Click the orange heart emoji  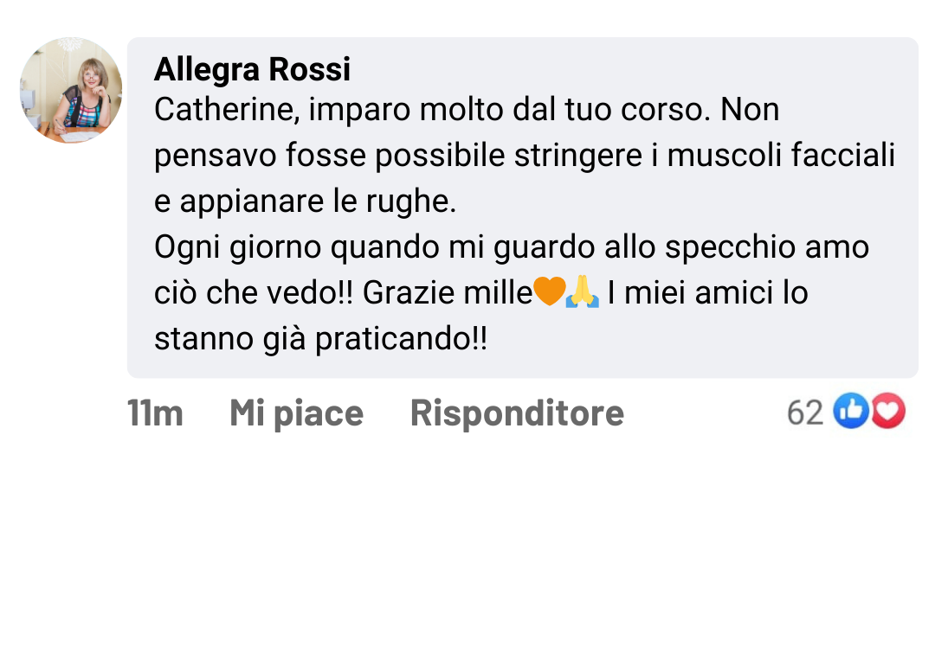coord(549,293)
